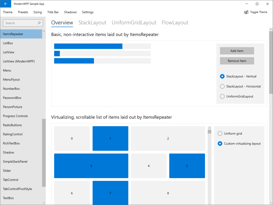Click tile number 4 in the virtualized grid
The width and height of the screenshot is (273, 205).
[149, 166]
